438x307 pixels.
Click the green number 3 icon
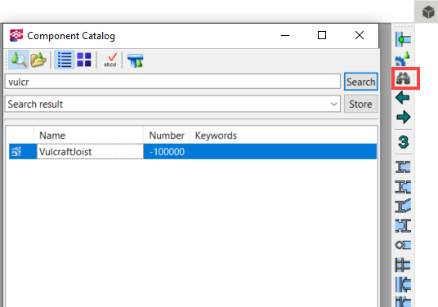pyautogui.click(x=404, y=142)
